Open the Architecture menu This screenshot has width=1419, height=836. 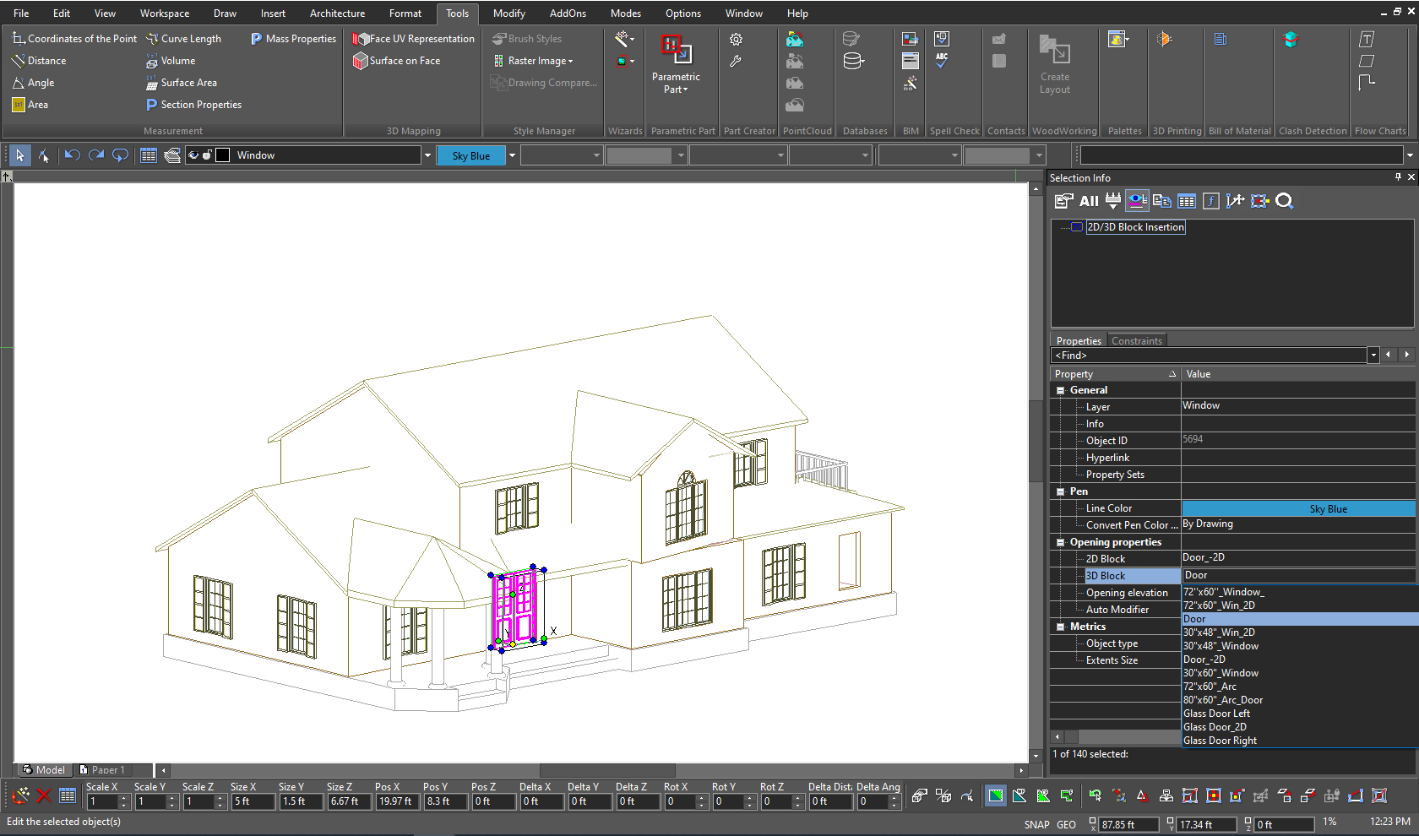pyautogui.click(x=337, y=14)
